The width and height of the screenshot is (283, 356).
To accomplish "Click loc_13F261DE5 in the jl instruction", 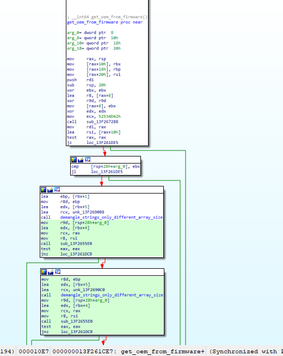I will click(x=107, y=172).
